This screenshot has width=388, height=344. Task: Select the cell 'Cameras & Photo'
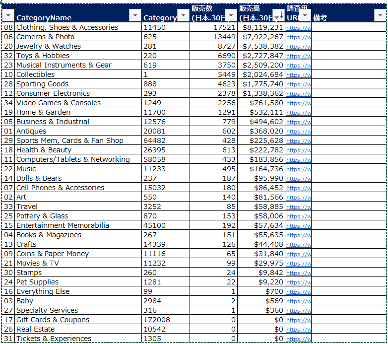[78, 37]
